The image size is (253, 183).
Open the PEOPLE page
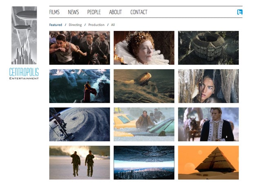(x=94, y=12)
